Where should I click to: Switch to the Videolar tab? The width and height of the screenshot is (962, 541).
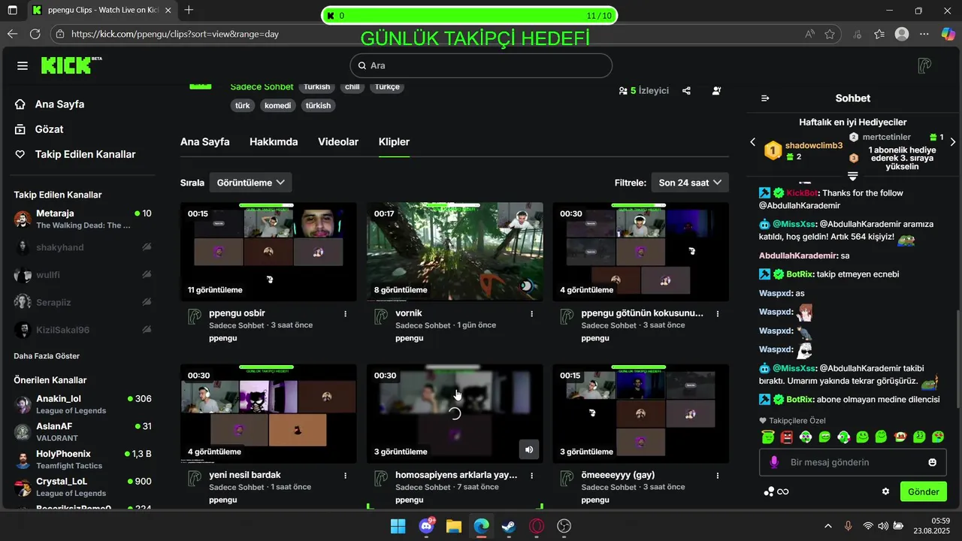(338, 142)
